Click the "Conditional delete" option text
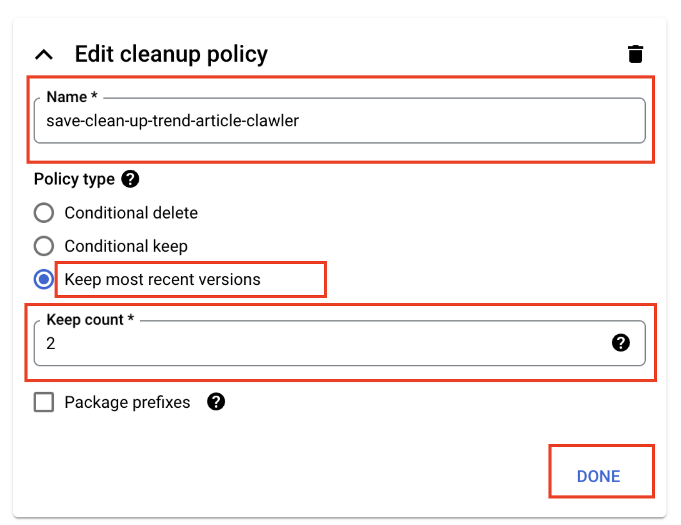The height and width of the screenshot is (525, 681). click(x=131, y=213)
